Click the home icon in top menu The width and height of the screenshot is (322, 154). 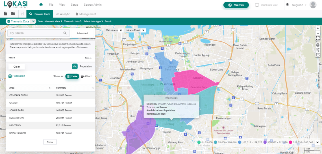click(x=41, y=5)
